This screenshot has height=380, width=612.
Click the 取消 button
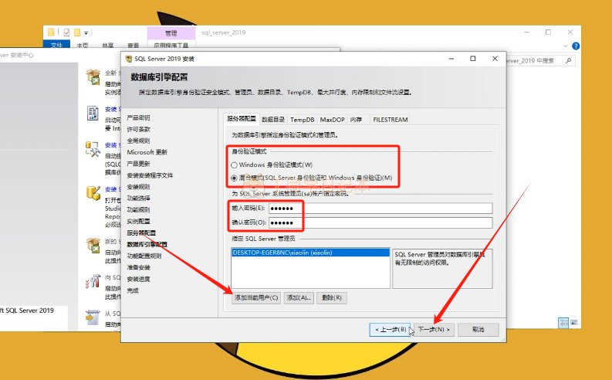click(478, 330)
